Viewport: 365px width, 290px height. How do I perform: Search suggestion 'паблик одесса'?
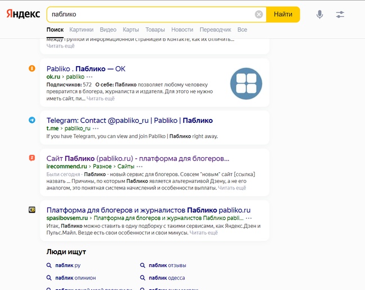167,278
